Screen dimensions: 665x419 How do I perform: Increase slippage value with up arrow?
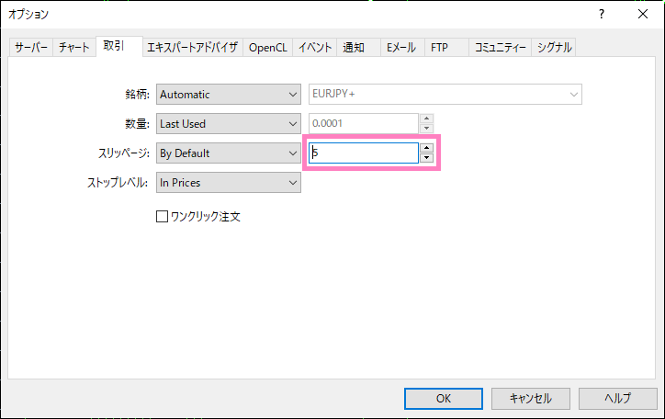(426, 148)
